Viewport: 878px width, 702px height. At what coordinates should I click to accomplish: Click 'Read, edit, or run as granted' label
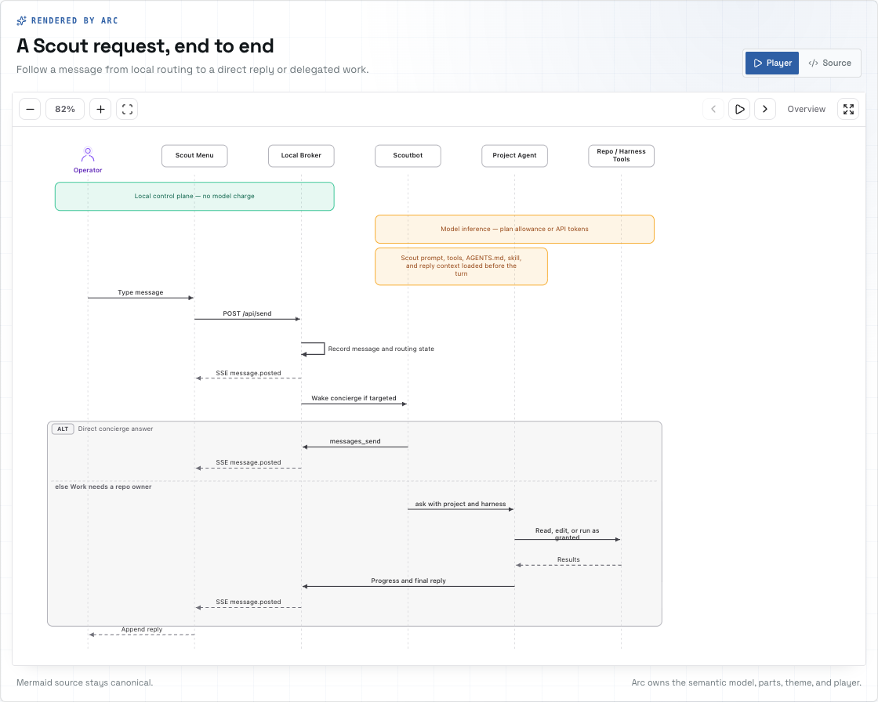click(x=568, y=534)
